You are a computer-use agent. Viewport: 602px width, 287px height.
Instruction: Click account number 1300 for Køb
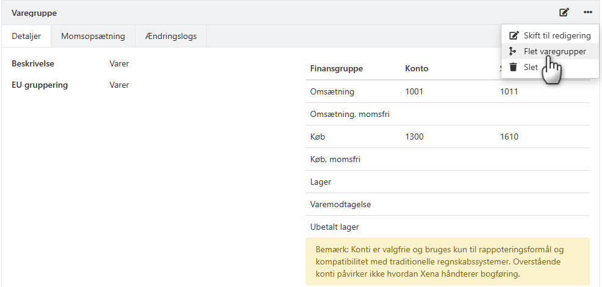click(x=414, y=136)
